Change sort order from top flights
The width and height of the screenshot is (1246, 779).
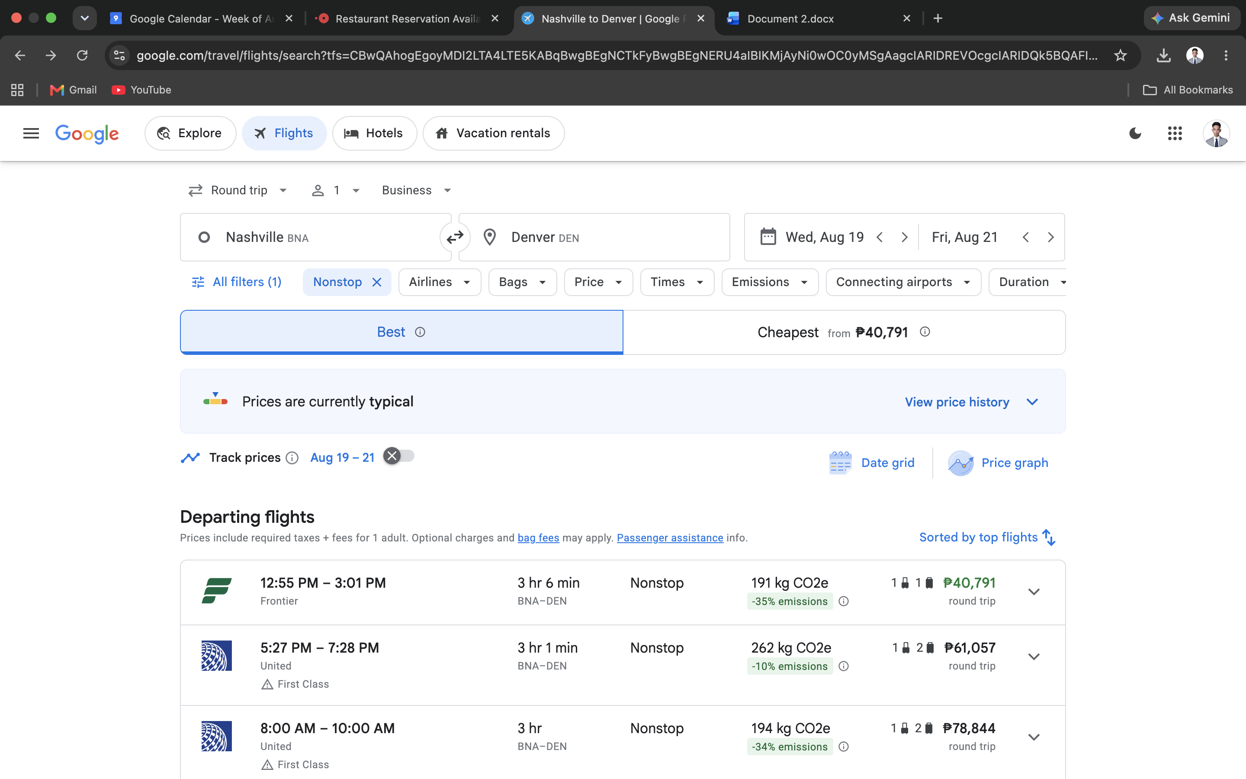(988, 538)
